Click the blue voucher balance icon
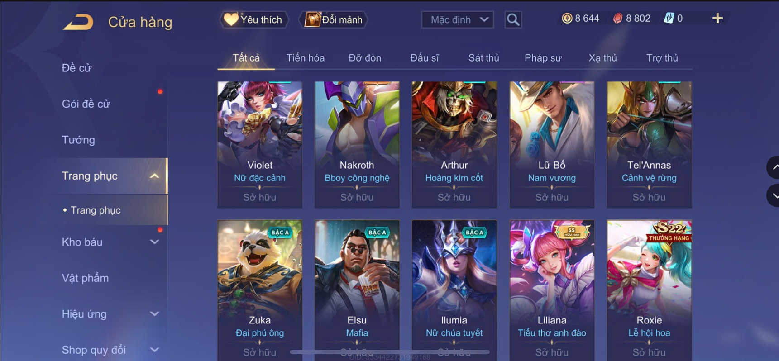The width and height of the screenshot is (779, 361). (x=669, y=18)
